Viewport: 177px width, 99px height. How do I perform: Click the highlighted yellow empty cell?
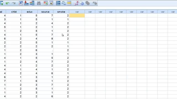77,15
